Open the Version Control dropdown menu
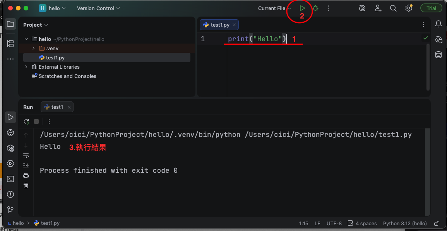The image size is (447, 231). coord(98,8)
